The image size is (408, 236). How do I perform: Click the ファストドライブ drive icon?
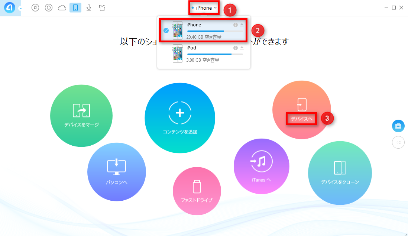pyautogui.click(x=197, y=186)
